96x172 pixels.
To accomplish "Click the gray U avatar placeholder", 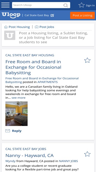I will (10, 35).
